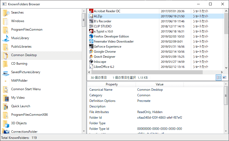Click the Canonical Name property row
The width and height of the screenshot is (229, 141).
[156, 90]
